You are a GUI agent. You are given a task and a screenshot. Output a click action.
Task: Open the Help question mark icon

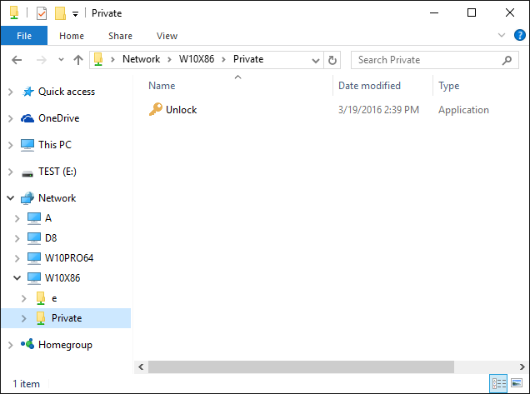519,35
